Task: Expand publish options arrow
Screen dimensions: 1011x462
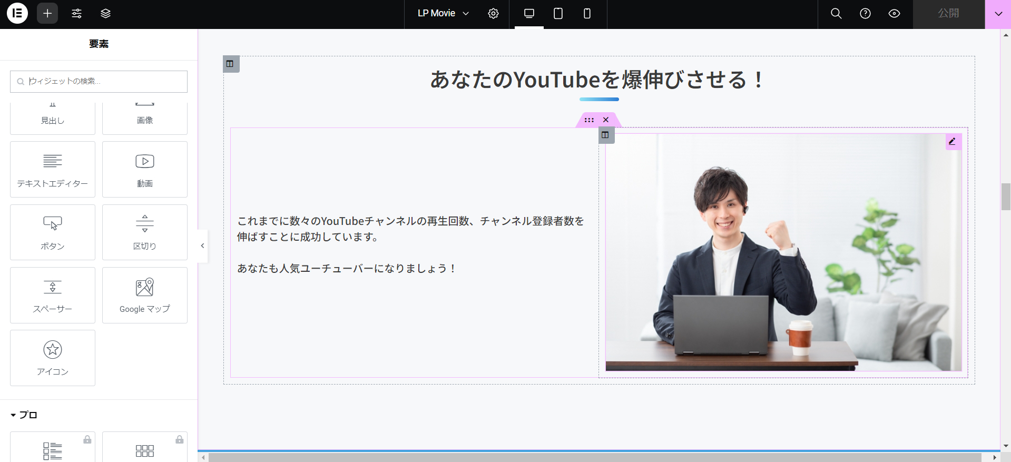Action: point(998,14)
